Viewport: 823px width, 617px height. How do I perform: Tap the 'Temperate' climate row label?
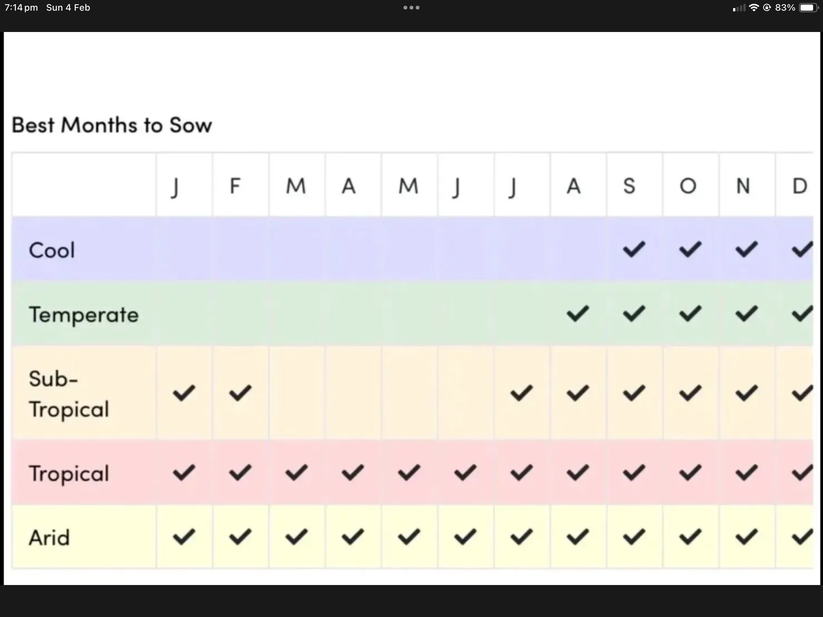pos(84,315)
